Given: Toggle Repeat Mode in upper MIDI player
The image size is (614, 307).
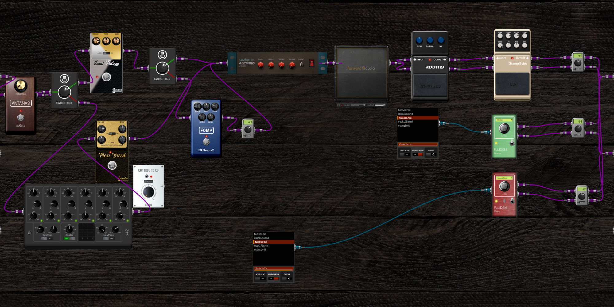Looking at the screenshot, I should coord(418,154).
